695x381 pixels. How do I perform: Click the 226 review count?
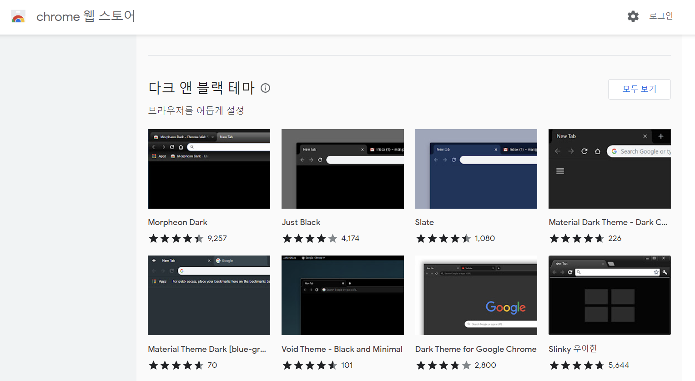point(615,238)
